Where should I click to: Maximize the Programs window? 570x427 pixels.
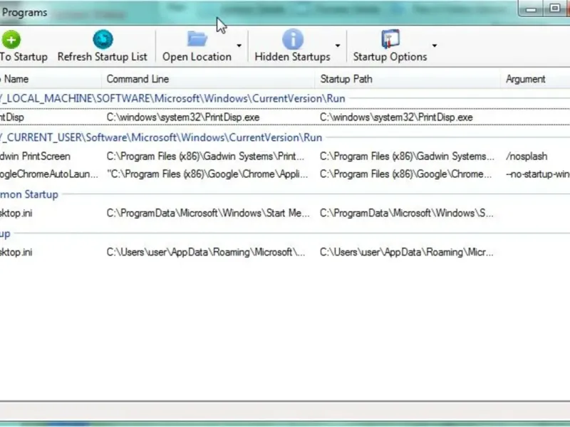(554, 9)
